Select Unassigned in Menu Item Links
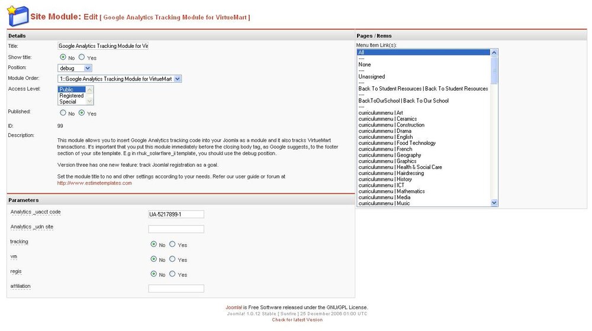Screen dimensions: 592x331 (423, 76)
